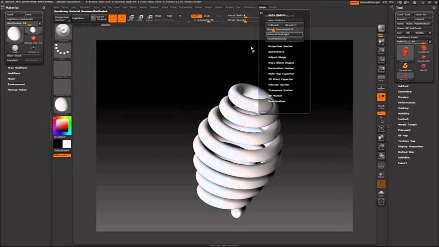Select the Helix3D tool thumbnail
This screenshot has width=439, height=247.
point(405,53)
